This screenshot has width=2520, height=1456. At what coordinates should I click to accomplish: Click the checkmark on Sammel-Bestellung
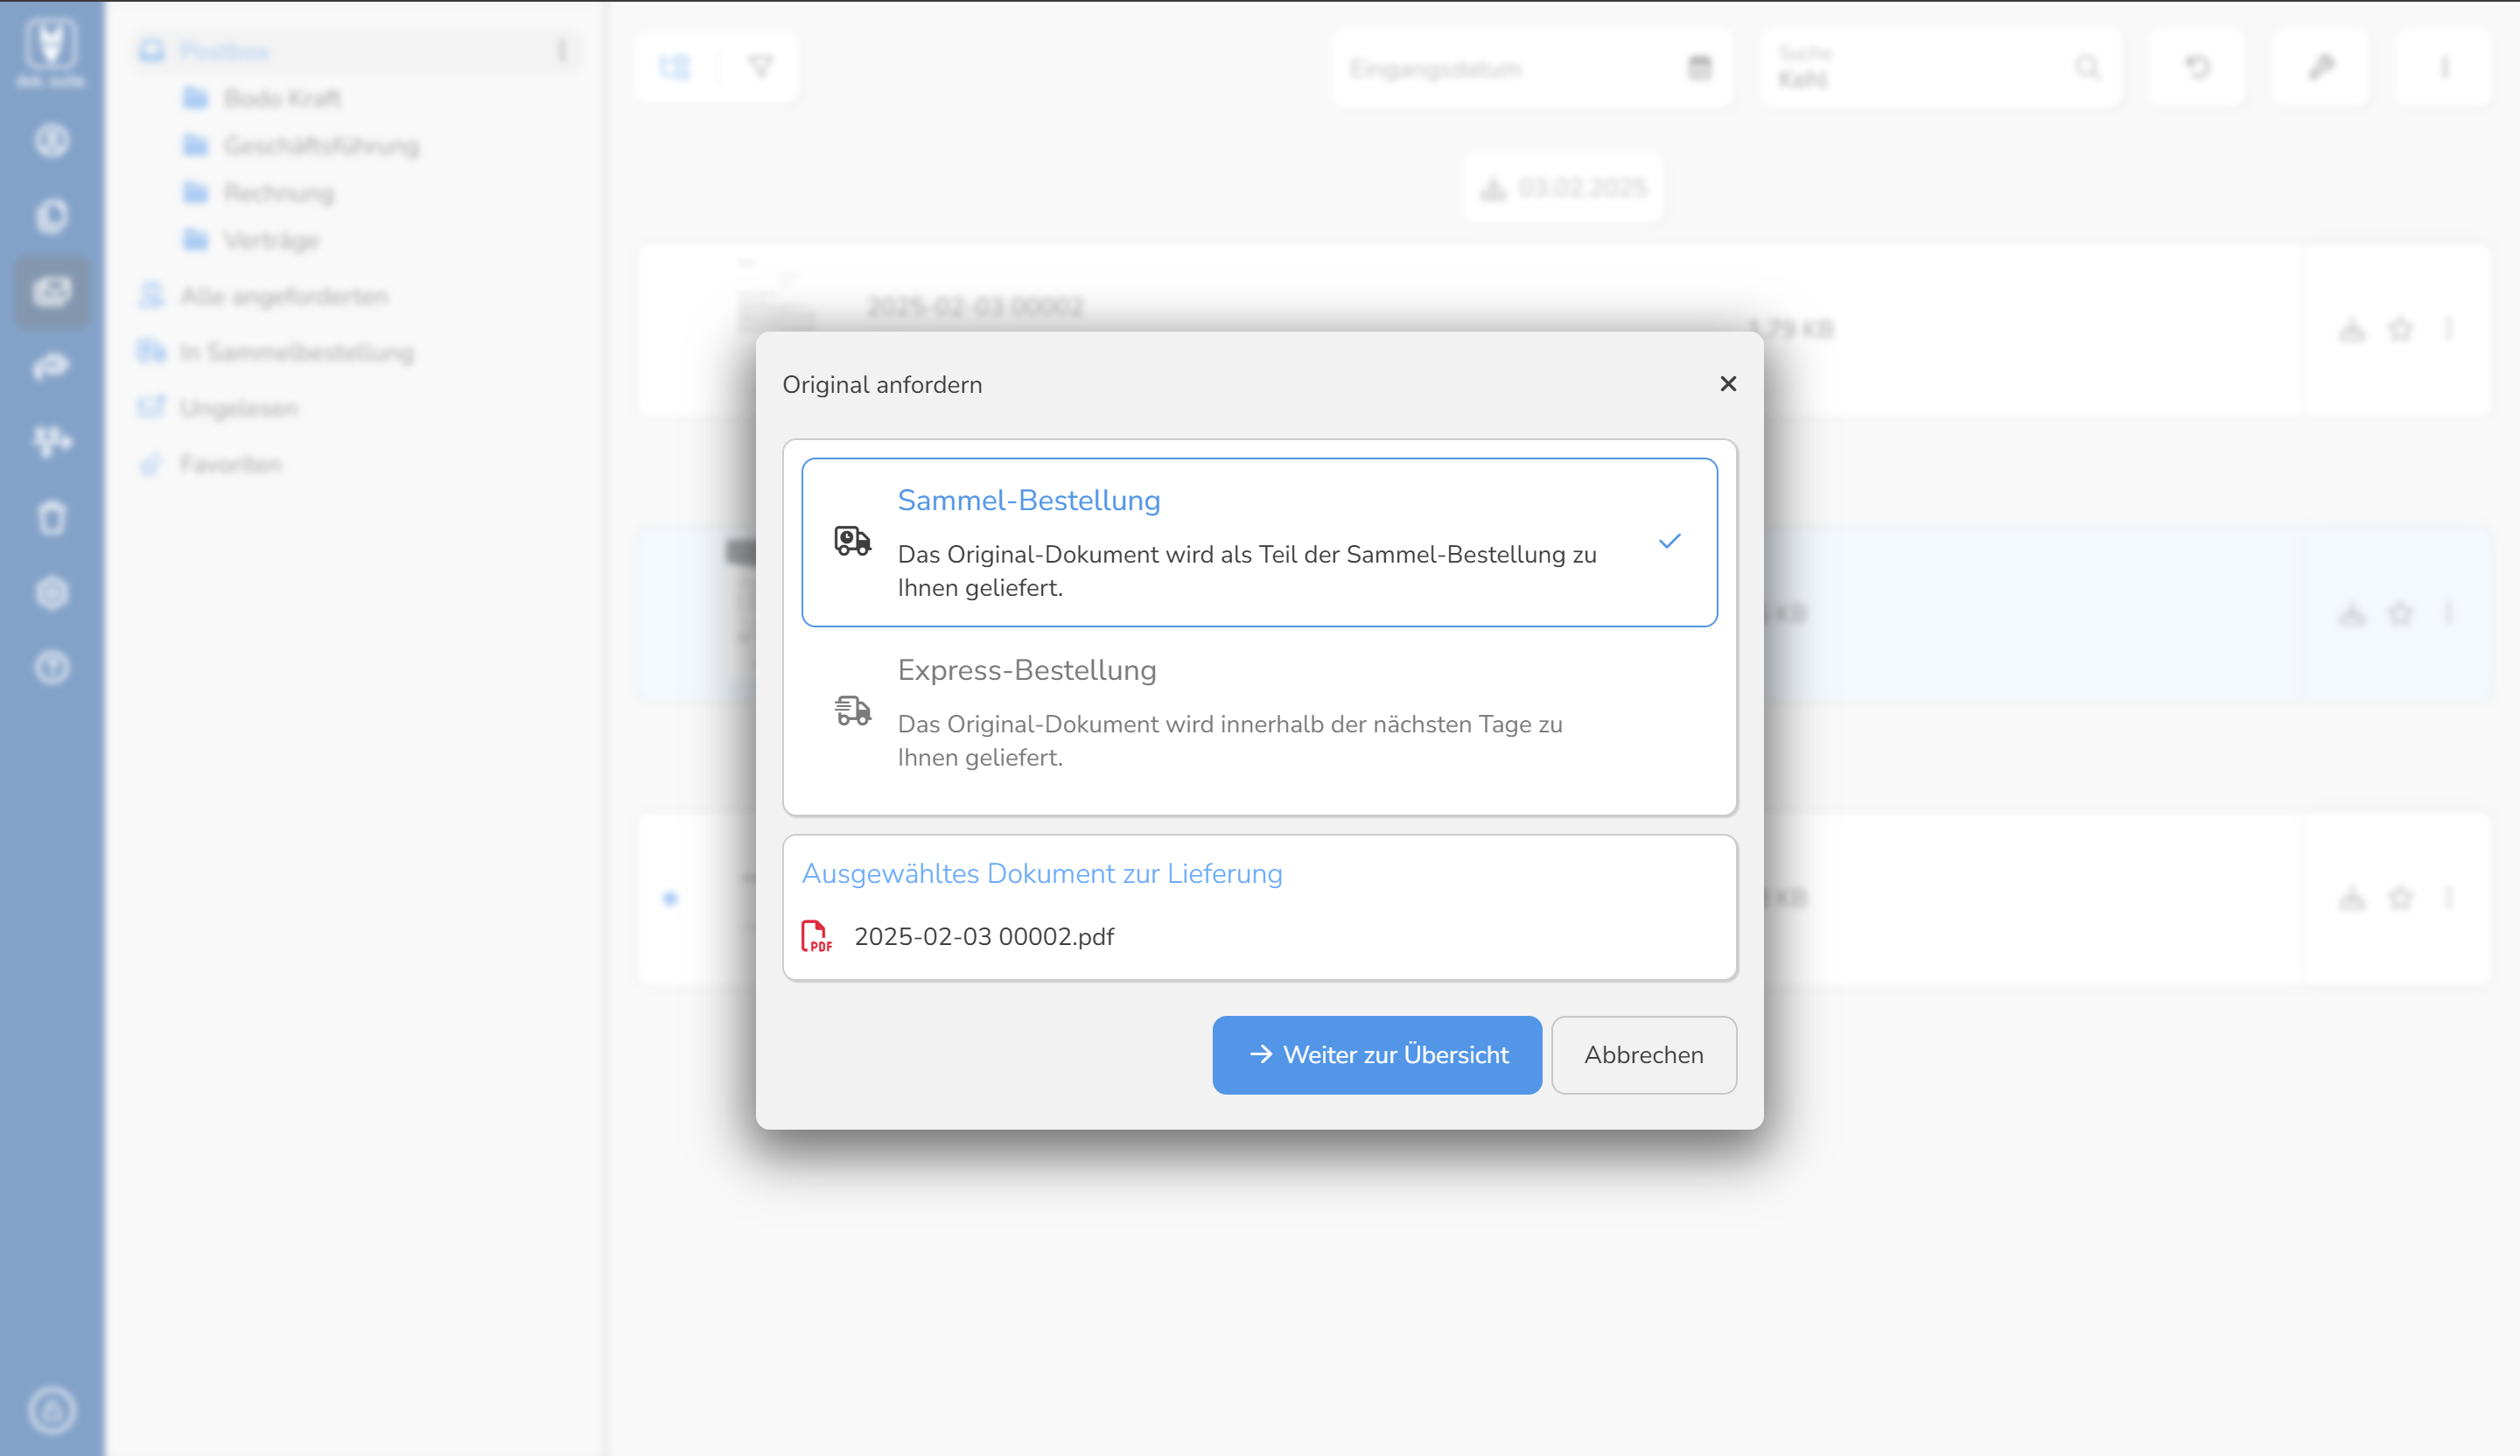pyautogui.click(x=1670, y=541)
